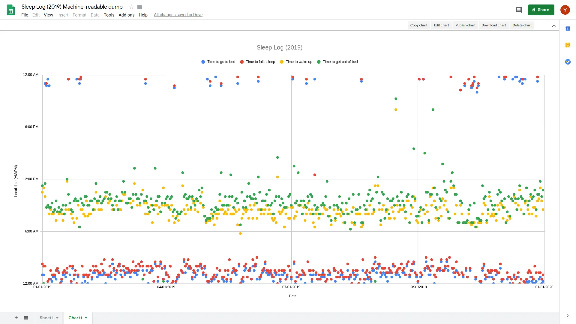Open the all sheets list icon
The height and width of the screenshot is (324, 576).
[x=26, y=318]
